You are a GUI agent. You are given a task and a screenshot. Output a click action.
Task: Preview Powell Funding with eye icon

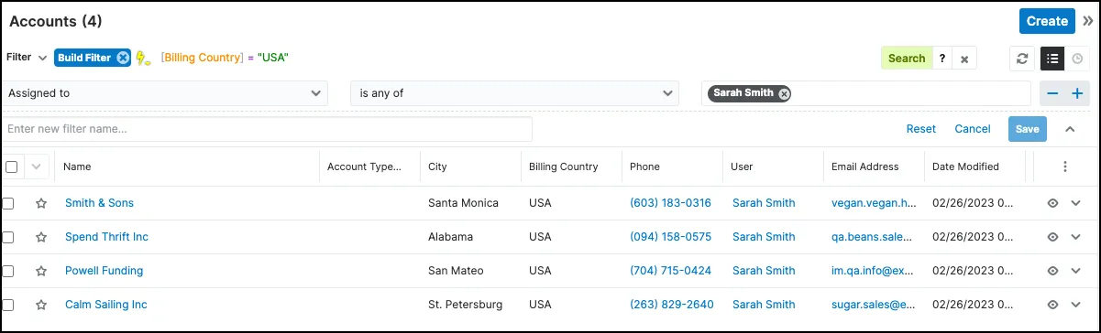pos(1053,271)
